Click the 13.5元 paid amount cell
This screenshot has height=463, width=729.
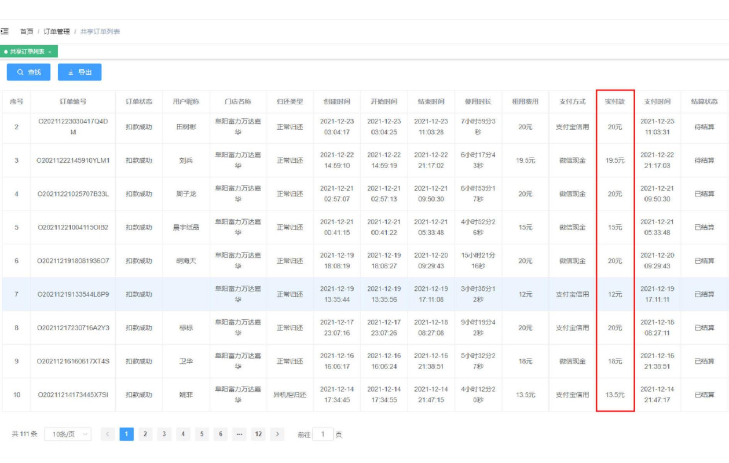615,395
